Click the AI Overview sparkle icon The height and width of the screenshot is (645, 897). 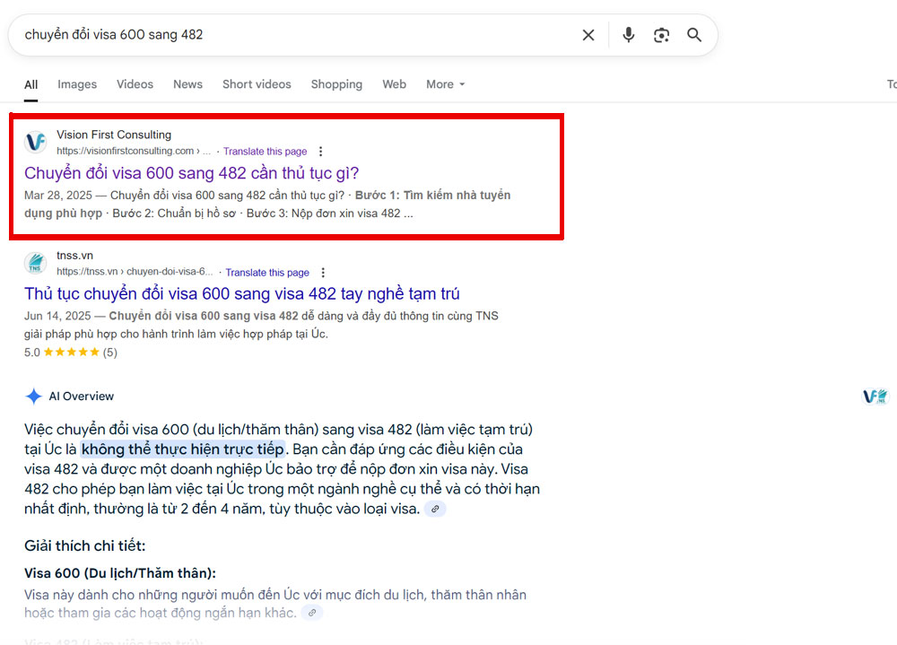click(34, 397)
